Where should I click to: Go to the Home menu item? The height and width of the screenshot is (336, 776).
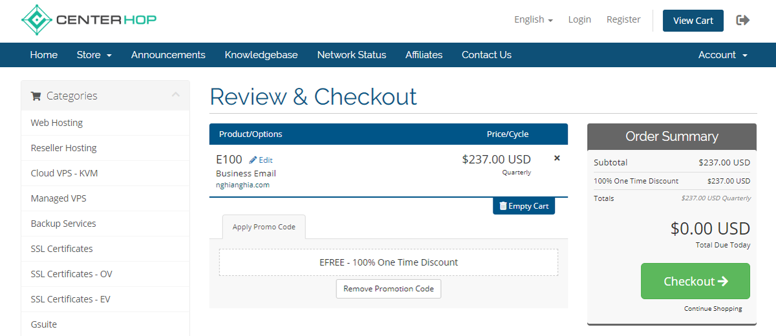click(x=44, y=55)
